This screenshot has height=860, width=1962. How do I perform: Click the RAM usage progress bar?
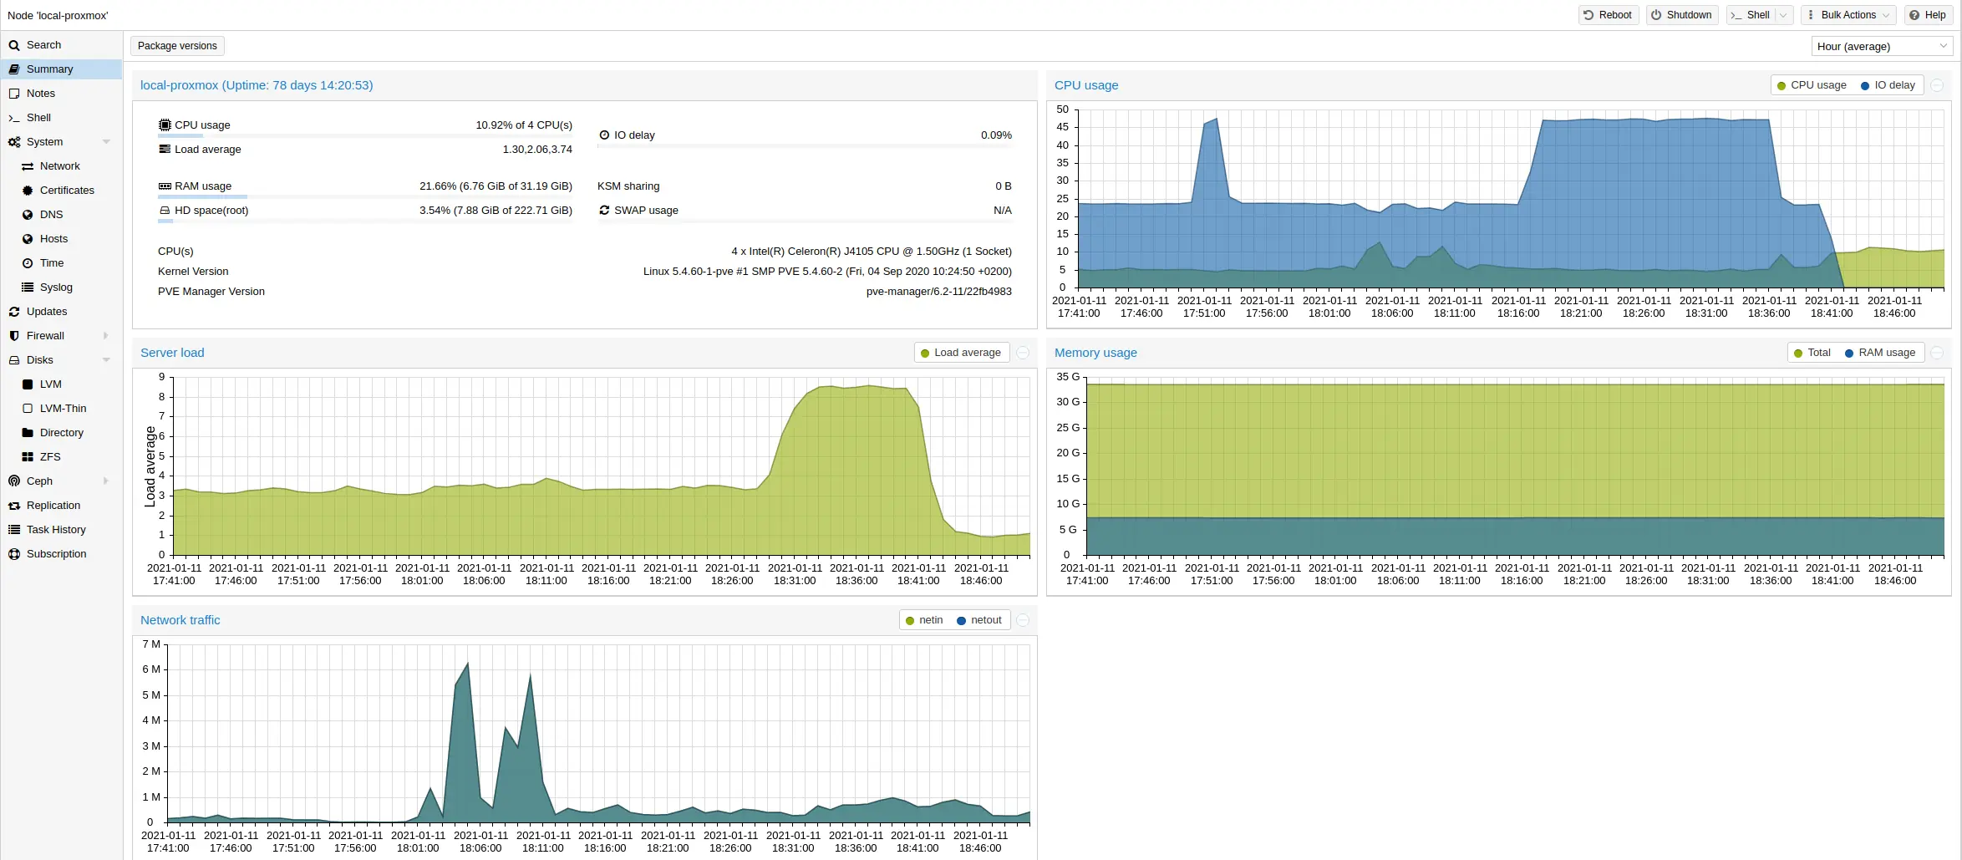coord(365,197)
